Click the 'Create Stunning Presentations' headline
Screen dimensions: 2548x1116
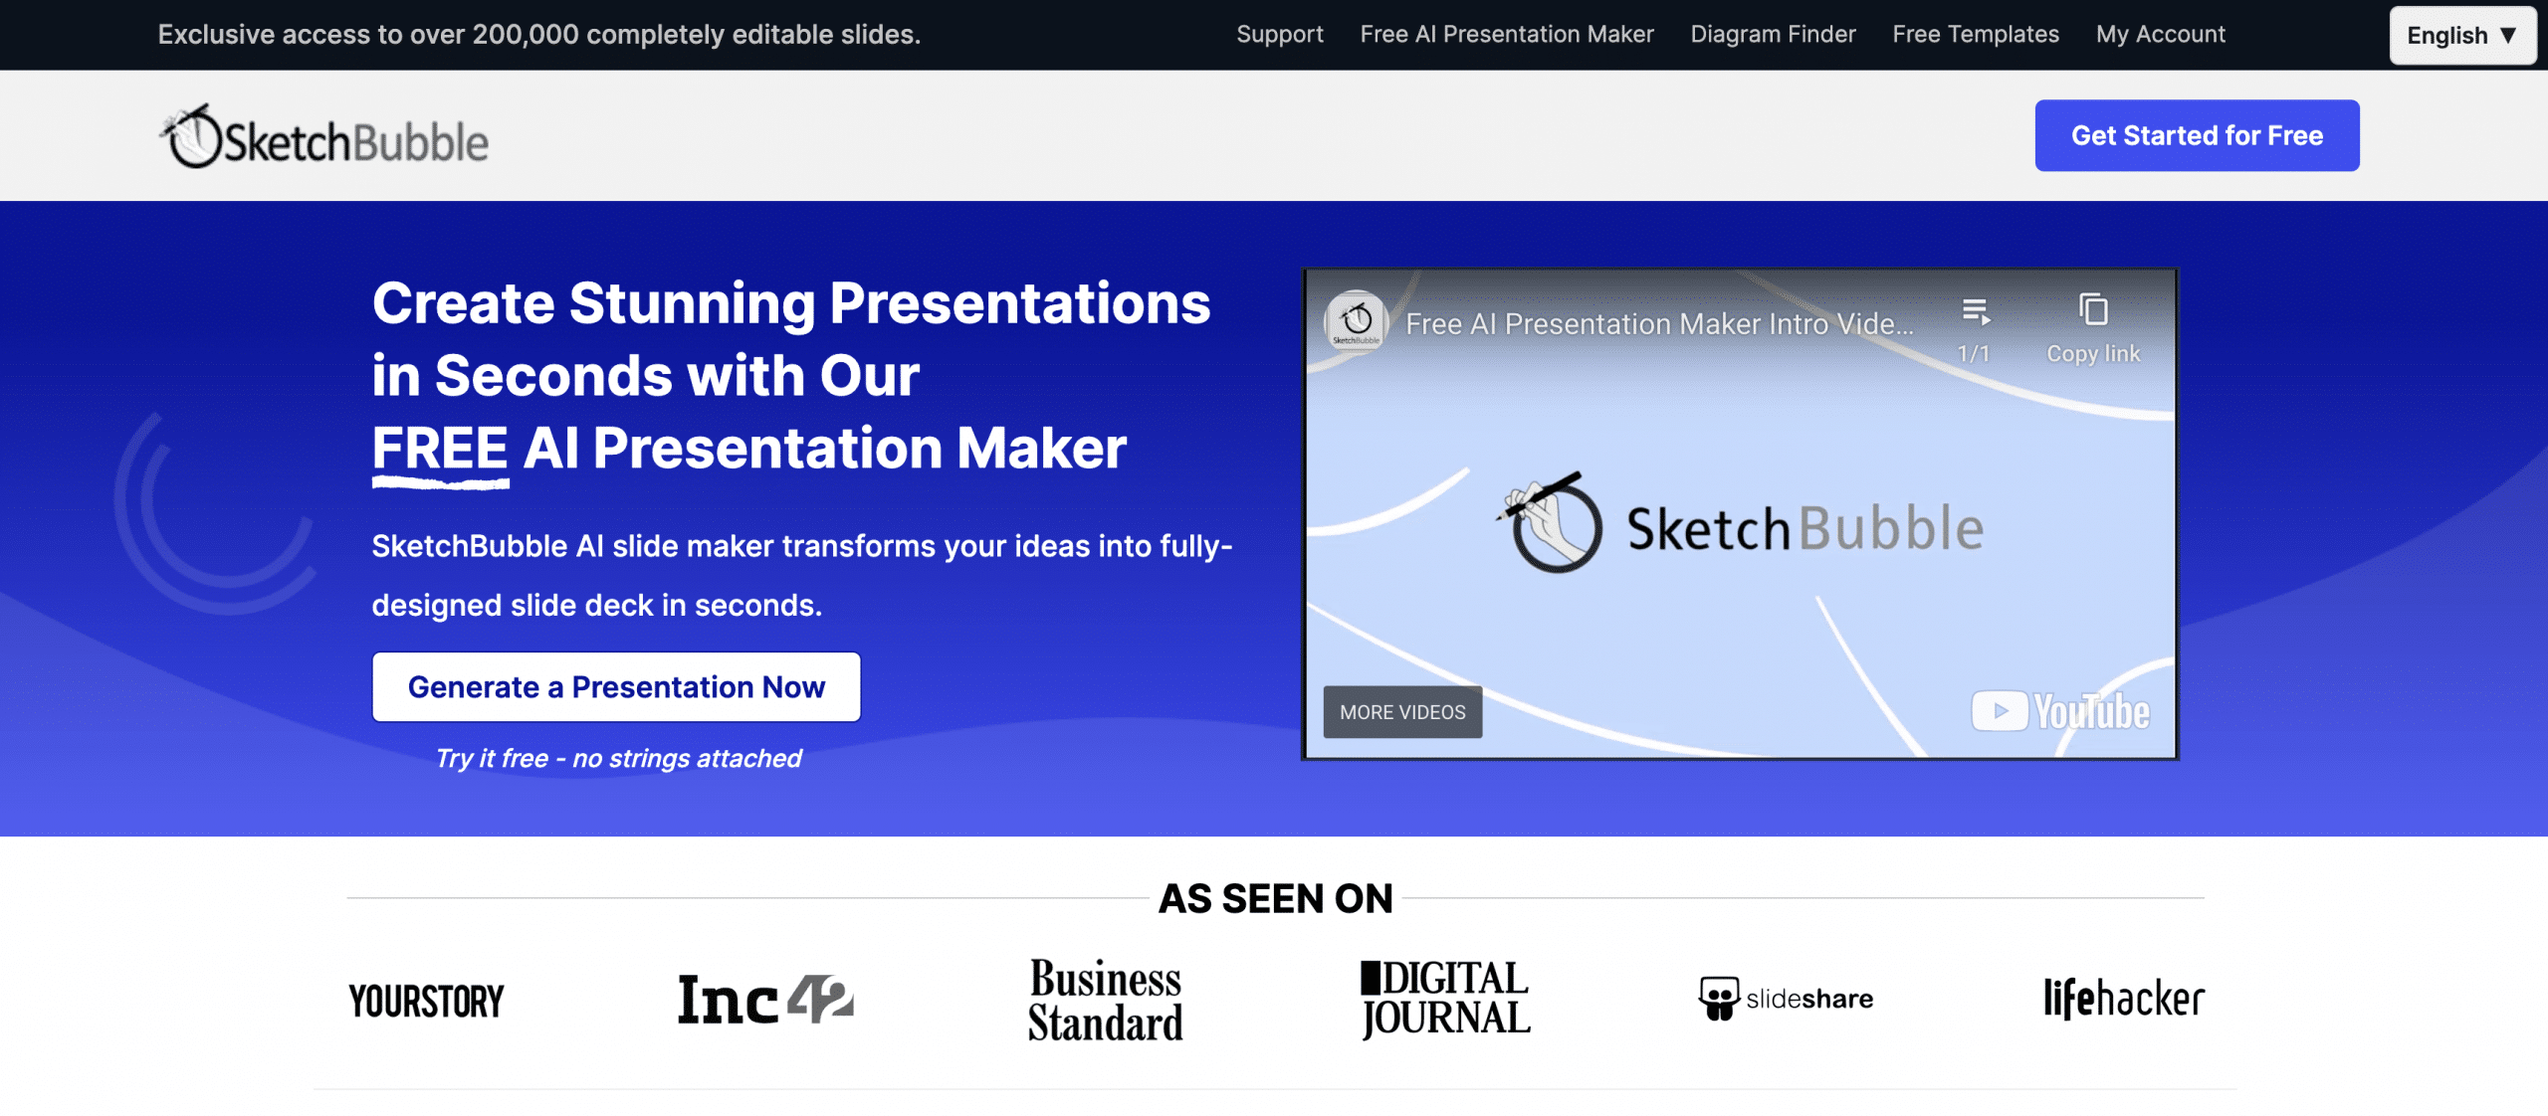coord(791,376)
